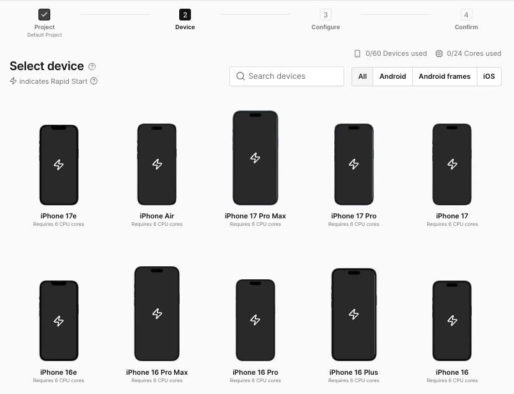
Task: Select the iPhone 16e device image
Action: (59, 321)
